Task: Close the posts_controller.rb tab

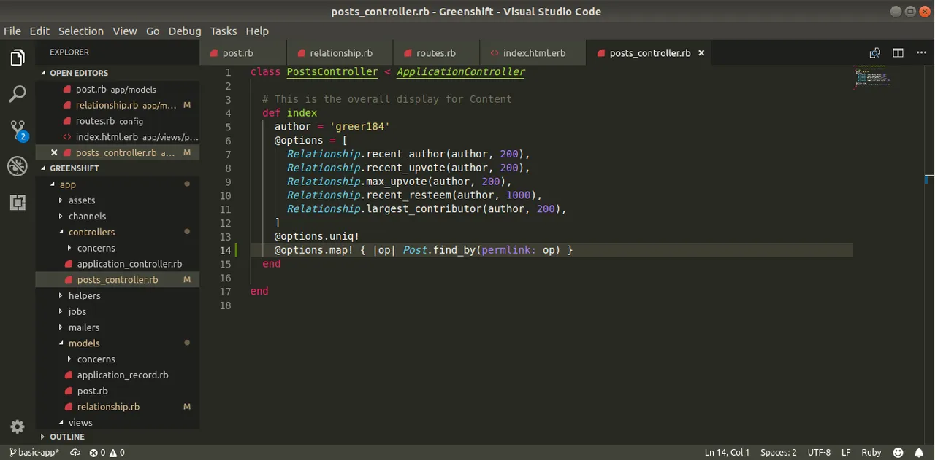Action: tap(701, 53)
